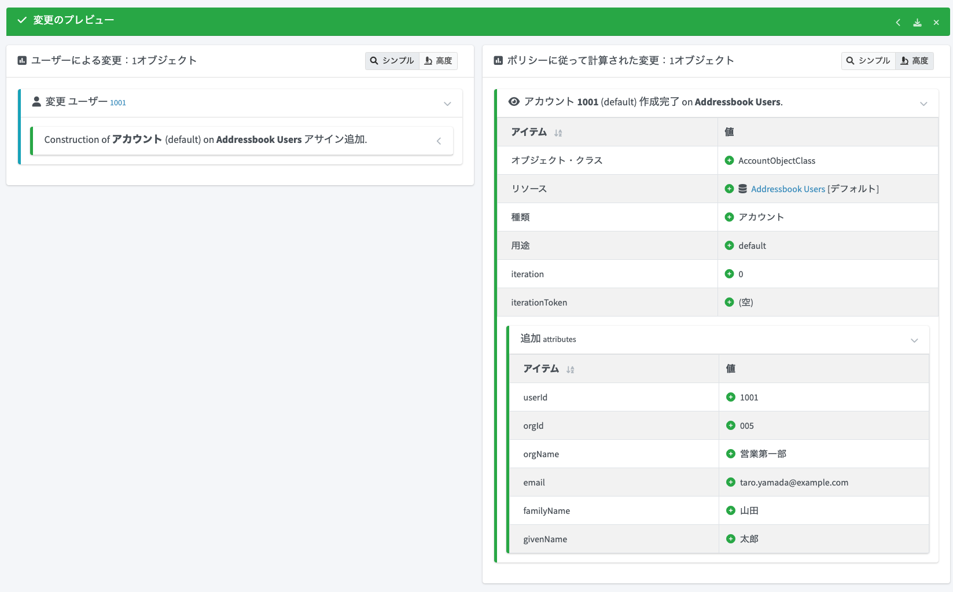
Task: Open the 1001 user link
Action: tap(118, 103)
